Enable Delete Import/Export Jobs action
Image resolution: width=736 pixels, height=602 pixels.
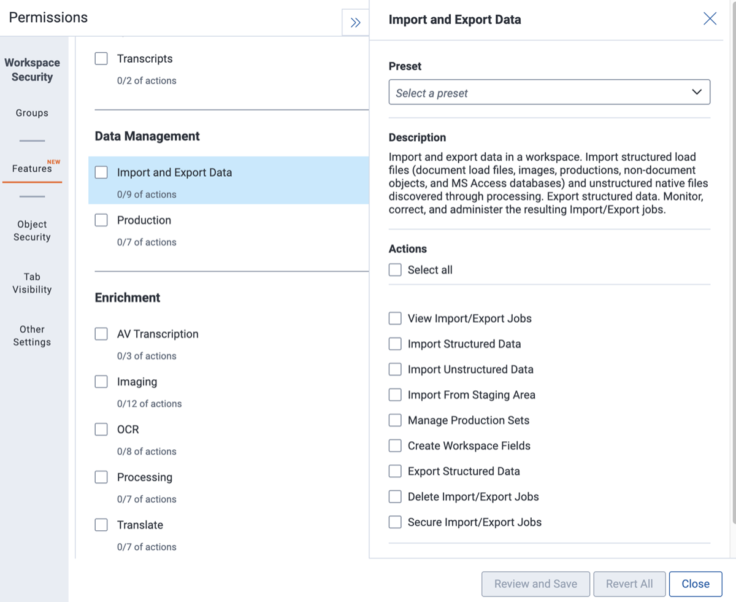click(x=395, y=497)
